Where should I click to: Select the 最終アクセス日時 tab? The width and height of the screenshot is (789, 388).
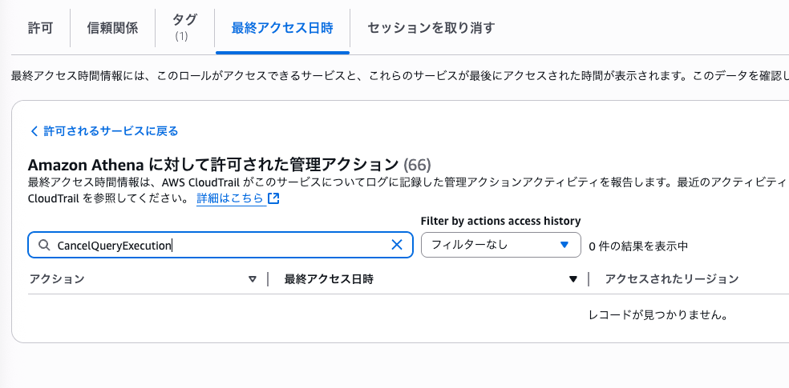pyautogui.click(x=282, y=28)
